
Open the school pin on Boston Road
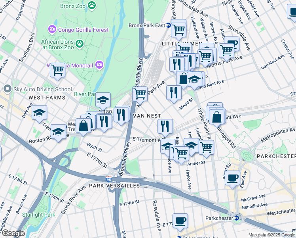coord(58,133)
